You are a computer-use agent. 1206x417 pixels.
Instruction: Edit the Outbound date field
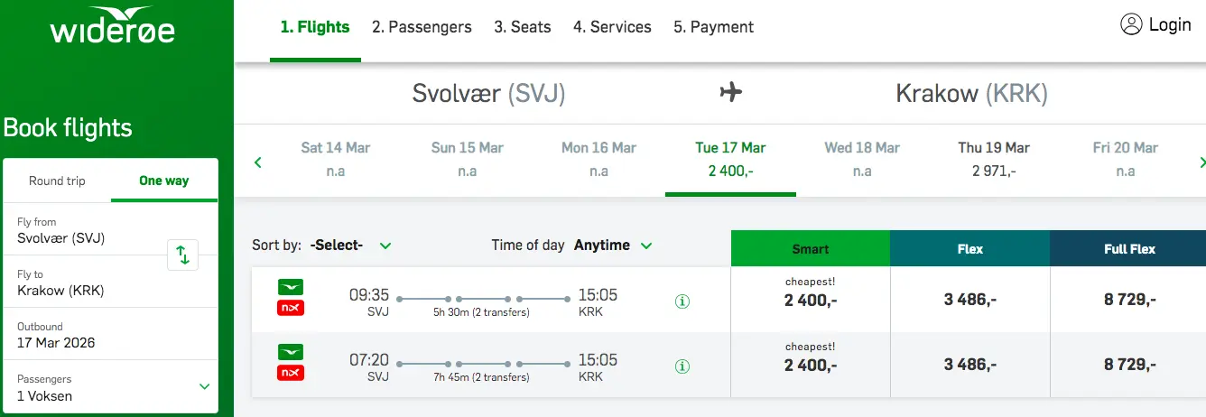(110, 335)
